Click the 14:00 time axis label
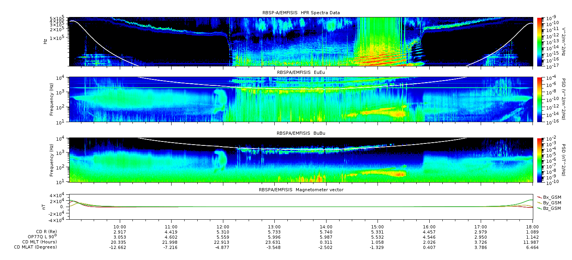 (326, 226)
